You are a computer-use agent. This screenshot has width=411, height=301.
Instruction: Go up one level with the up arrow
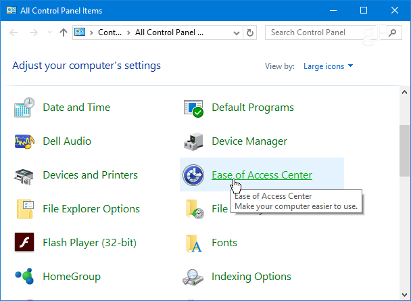pyautogui.click(x=64, y=32)
